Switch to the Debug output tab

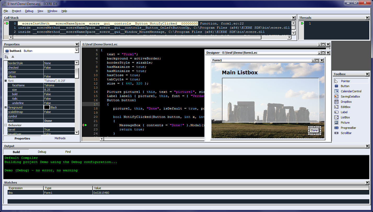pyautogui.click(x=42, y=152)
